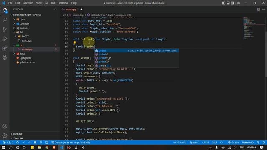Click PlatformIO Home icon in status bar
This screenshot has height=150, width=267.
[18, 142]
